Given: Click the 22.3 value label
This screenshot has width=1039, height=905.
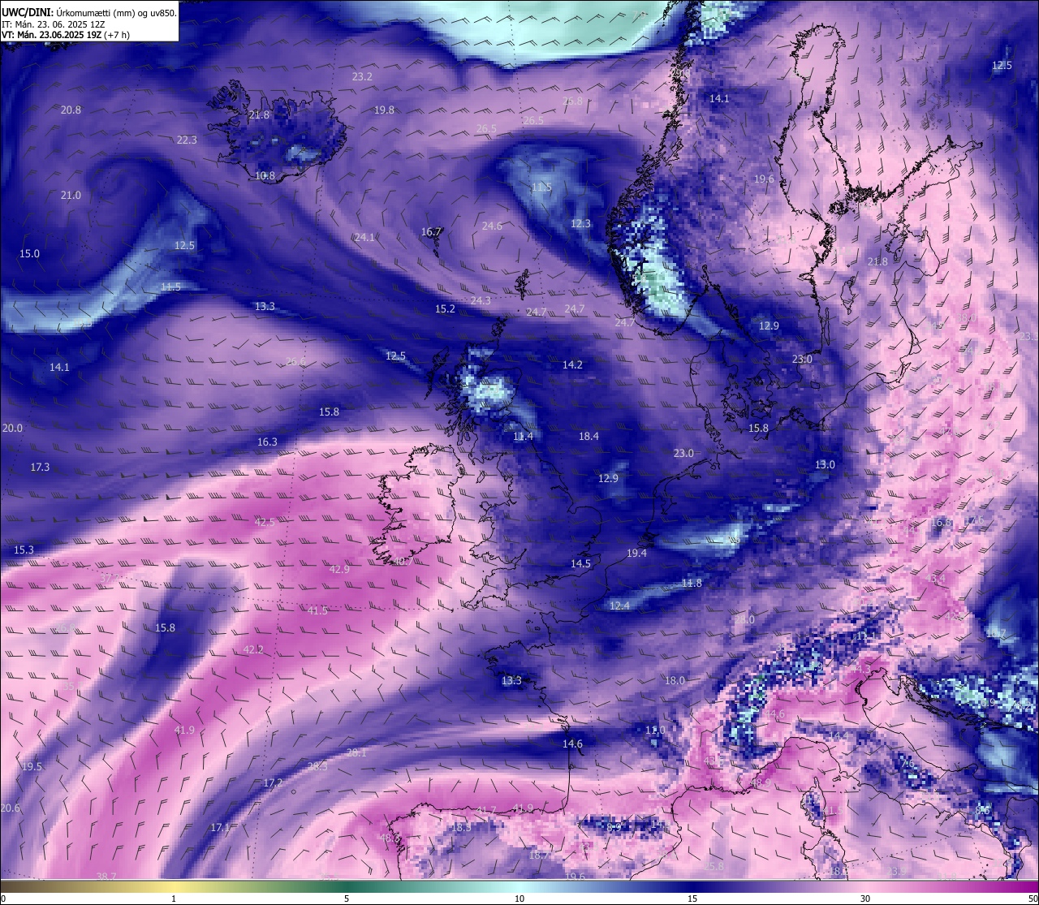Looking at the screenshot, I should (187, 140).
